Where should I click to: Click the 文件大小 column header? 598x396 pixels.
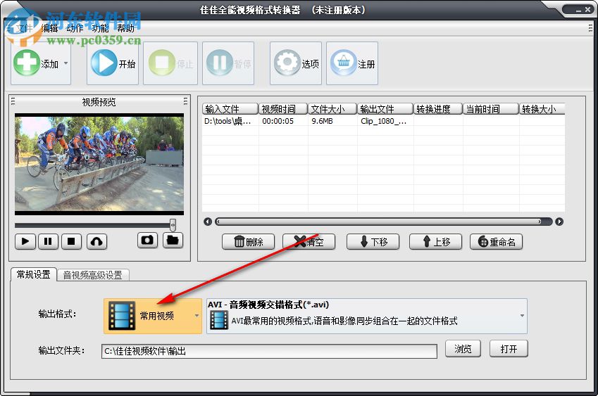[x=332, y=109]
